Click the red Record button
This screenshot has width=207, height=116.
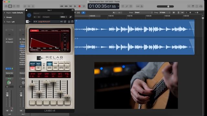point(80,6)
